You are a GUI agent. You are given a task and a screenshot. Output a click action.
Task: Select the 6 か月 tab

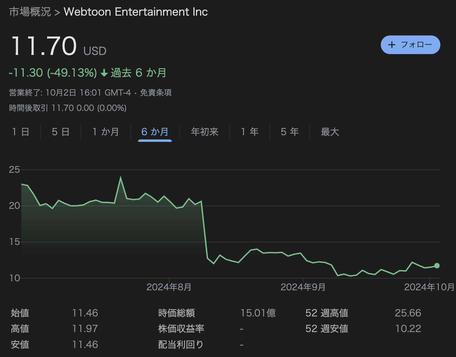pyautogui.click(x=155, y=132)
